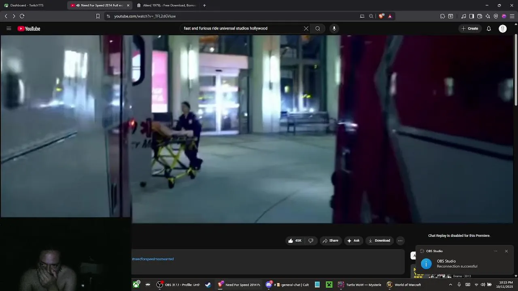Clear the YouTube search text
This screenshot has height=291, width=518.
pos(306,29)
